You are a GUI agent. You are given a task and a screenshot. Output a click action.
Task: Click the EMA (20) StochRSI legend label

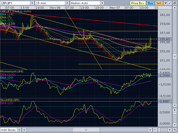[x=7, y=103]
